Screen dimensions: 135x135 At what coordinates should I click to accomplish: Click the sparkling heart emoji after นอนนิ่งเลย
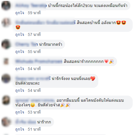pos(93,79)
